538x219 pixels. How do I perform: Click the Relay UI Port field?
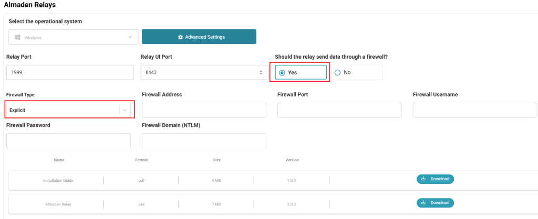204,72
